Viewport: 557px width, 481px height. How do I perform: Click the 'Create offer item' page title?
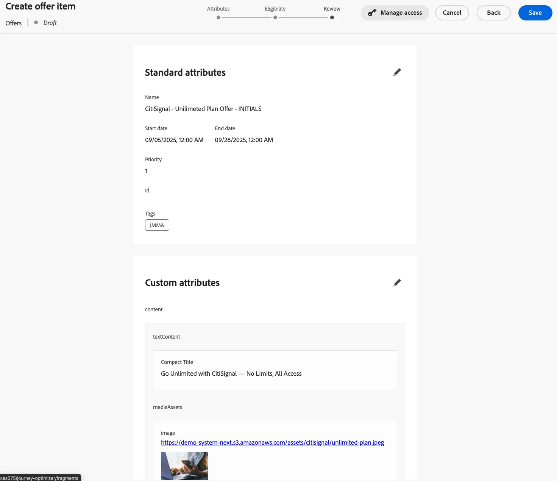tap(41, 6)
